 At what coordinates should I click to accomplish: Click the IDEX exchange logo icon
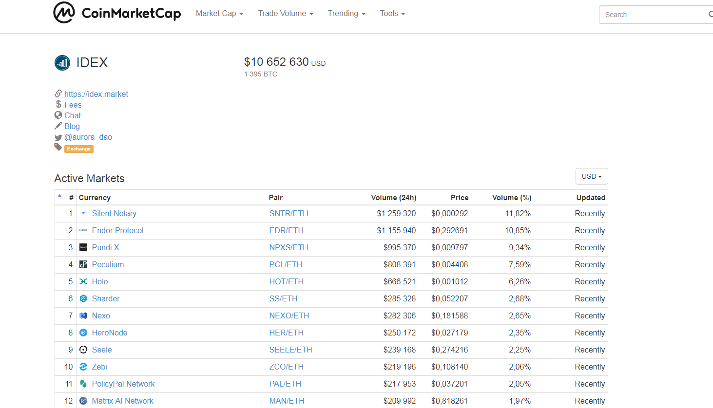[62, 63]
